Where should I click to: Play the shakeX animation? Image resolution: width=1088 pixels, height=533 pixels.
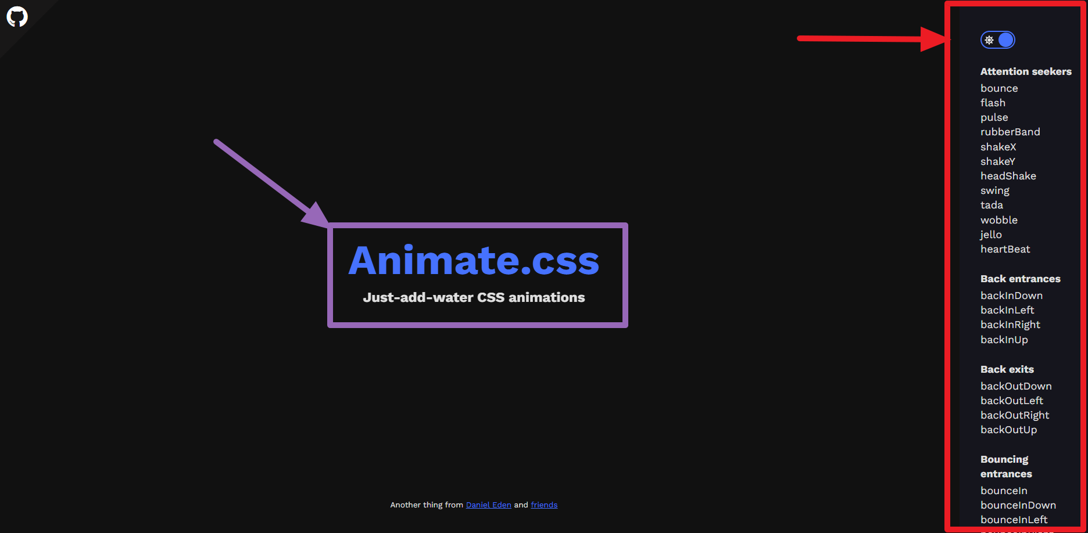coord(998,147)
